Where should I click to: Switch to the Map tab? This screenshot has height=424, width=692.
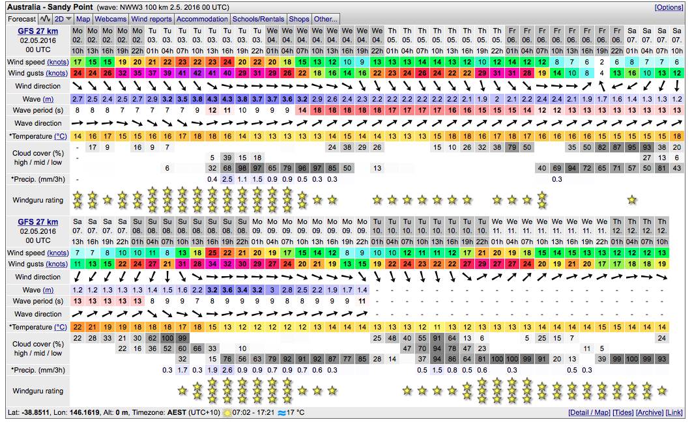(x=83, y=19)
